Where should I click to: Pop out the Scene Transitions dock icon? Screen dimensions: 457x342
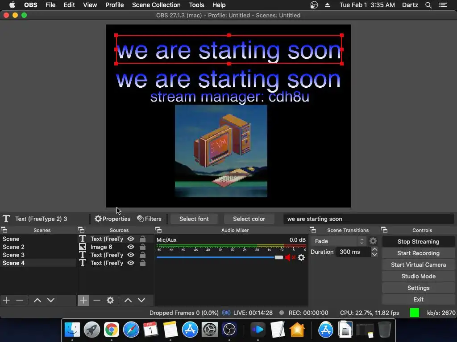tap(313, 230)
